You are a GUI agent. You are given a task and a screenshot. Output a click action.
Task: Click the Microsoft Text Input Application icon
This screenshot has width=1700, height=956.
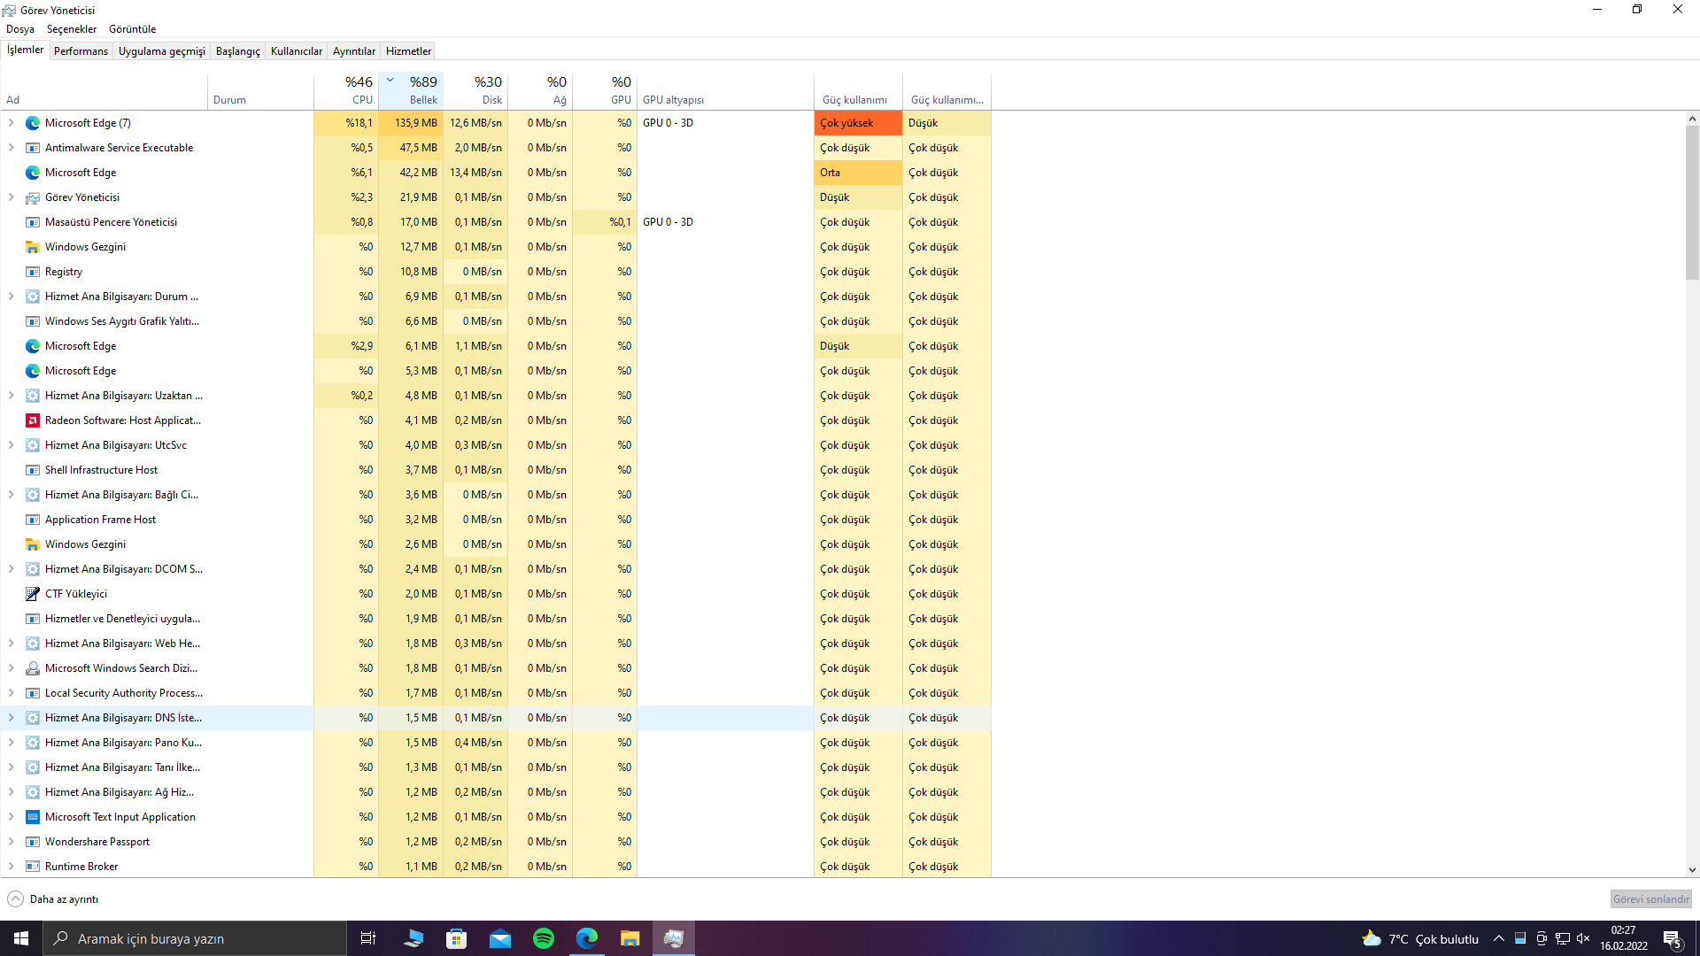[x=33, y=817]
